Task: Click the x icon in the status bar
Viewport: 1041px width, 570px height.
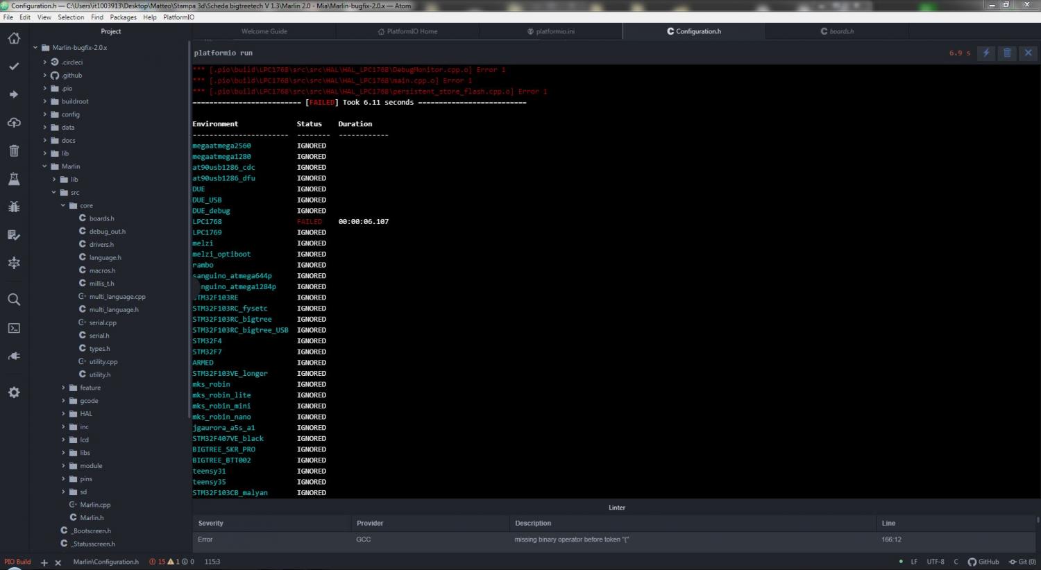Action: pos(58,562)
